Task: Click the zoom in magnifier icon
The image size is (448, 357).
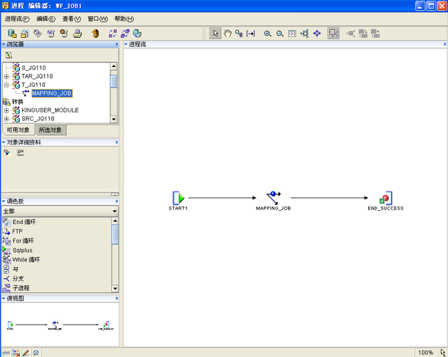Action: 267,34
